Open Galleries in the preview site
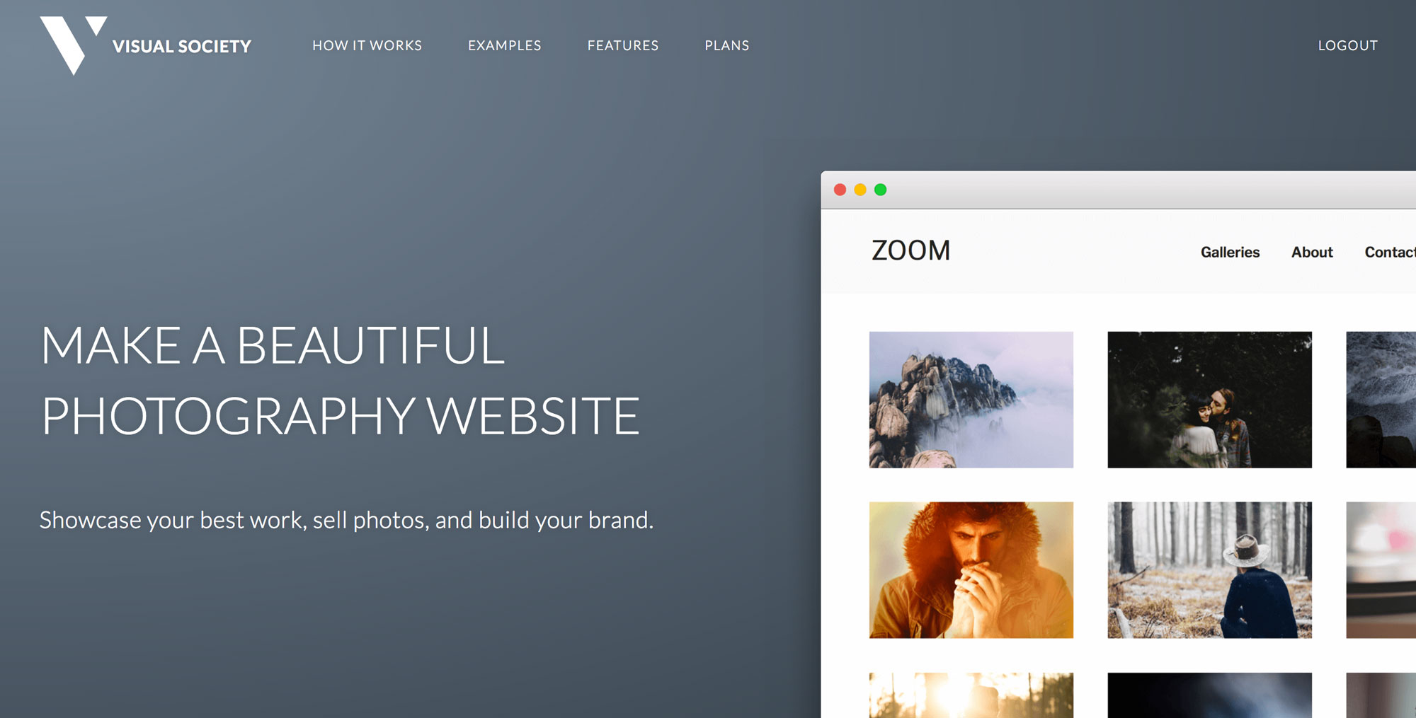Screen dimensions: 1416x718 tap(1230, 253)
